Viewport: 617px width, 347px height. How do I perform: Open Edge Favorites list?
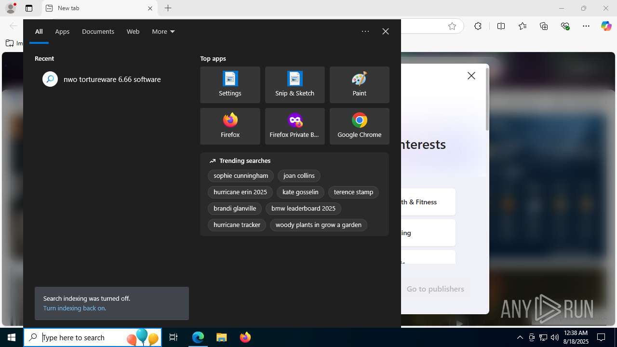click(x=523, y=27)
